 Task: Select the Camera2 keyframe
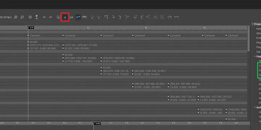point(63,35)
